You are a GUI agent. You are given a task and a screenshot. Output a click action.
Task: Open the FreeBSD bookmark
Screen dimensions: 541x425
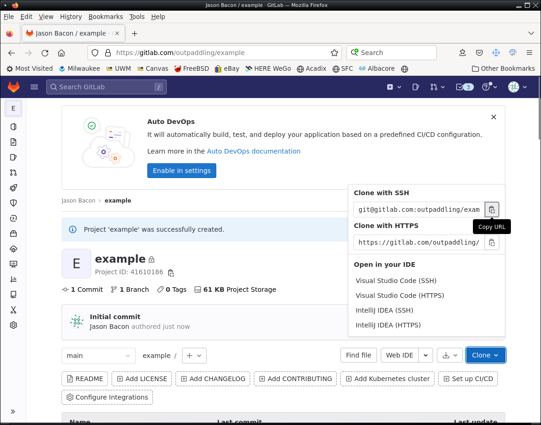coord(191,68)
